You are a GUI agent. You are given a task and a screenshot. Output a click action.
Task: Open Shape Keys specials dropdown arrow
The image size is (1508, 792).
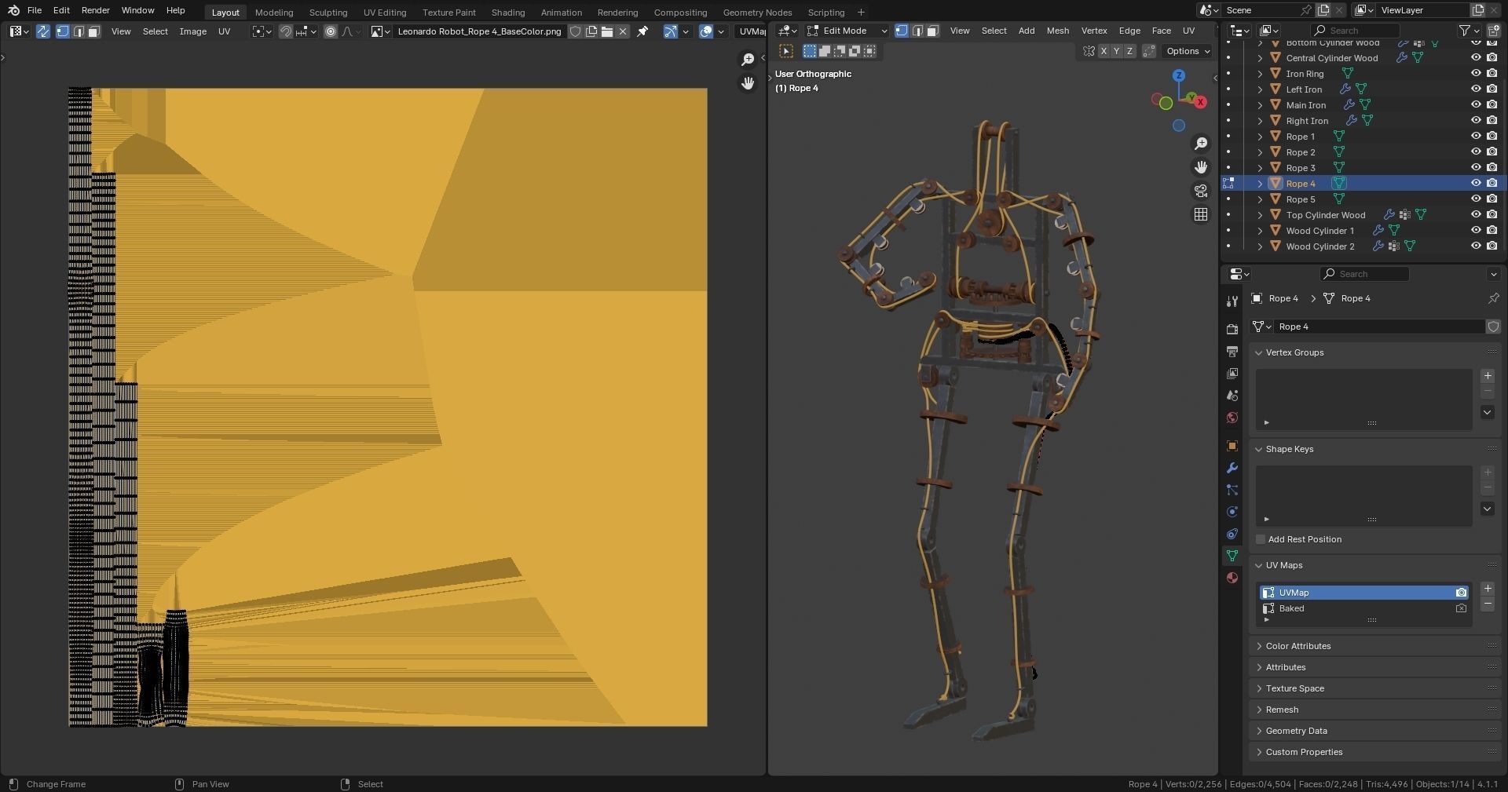pos(1488,509)
